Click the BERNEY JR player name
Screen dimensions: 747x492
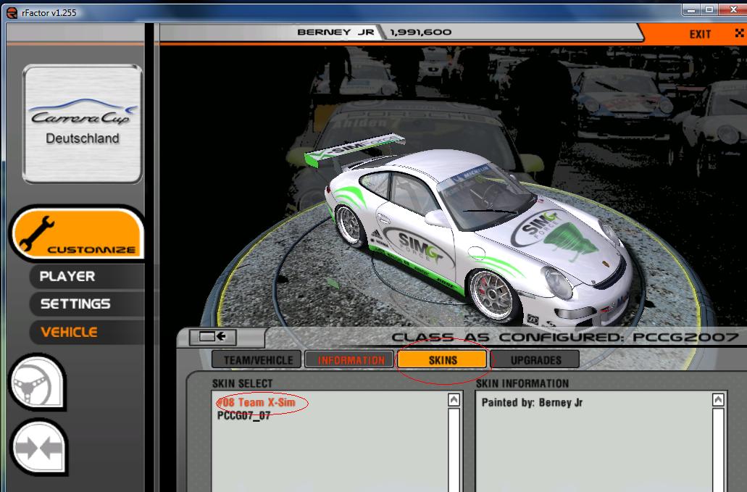point(335,32)
